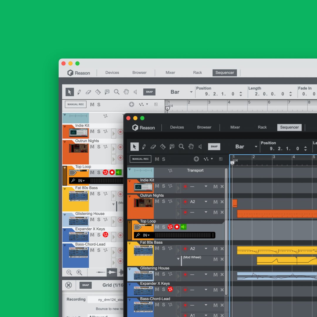Select the Razor tool in the dark window
Viewport: 317px width, 317px height.
click(163, 146)
